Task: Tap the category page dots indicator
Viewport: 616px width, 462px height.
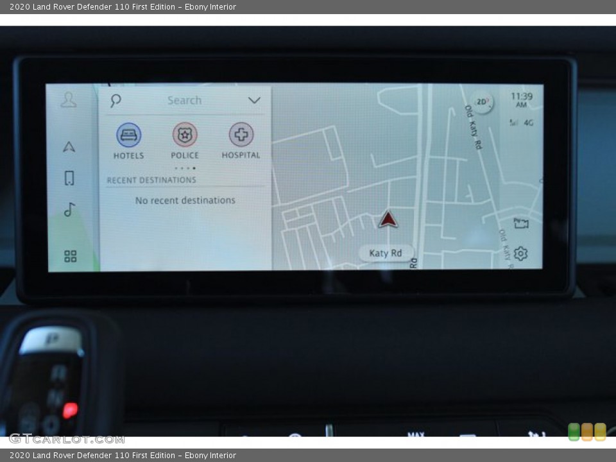Action: [x=185, y=168]
